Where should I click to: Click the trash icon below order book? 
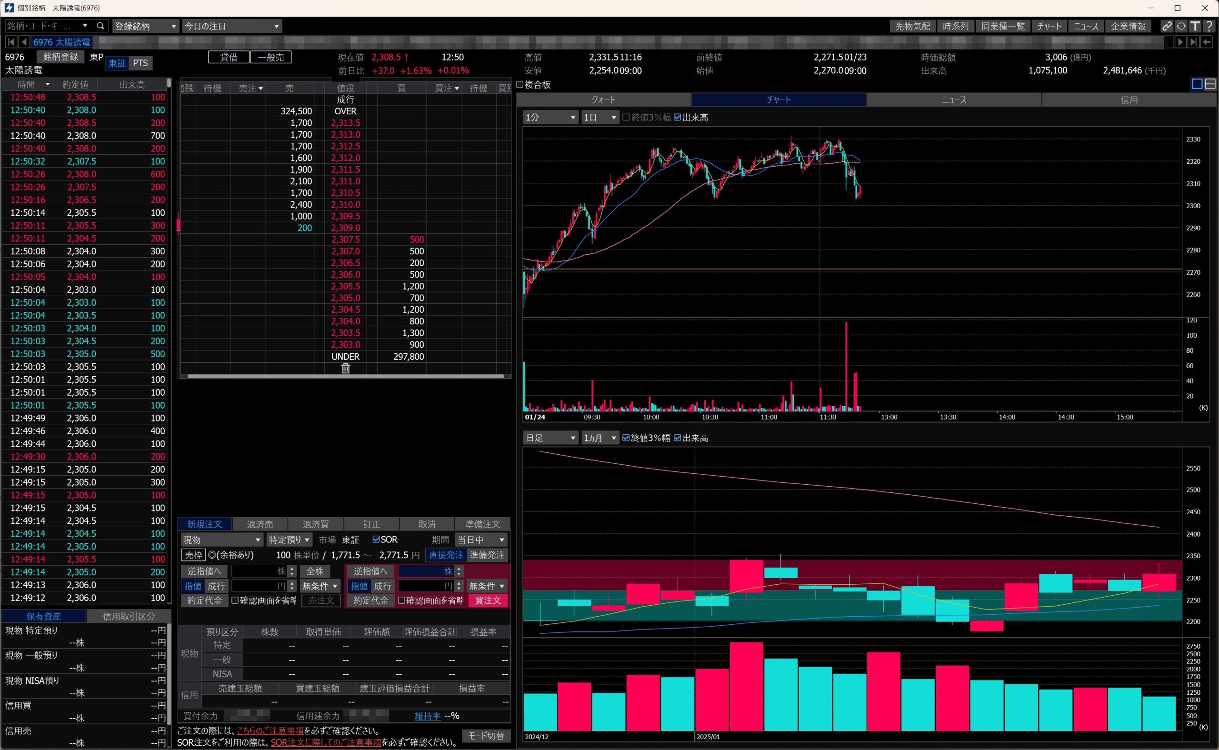click(x=346, y=369)
